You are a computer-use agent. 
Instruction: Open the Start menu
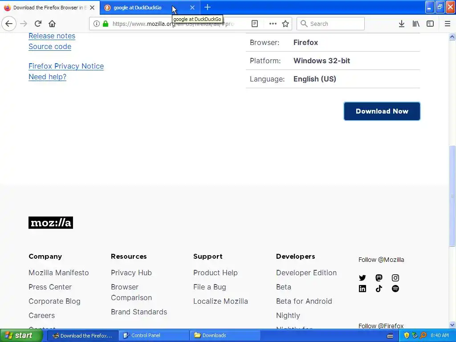click(21, 335)
